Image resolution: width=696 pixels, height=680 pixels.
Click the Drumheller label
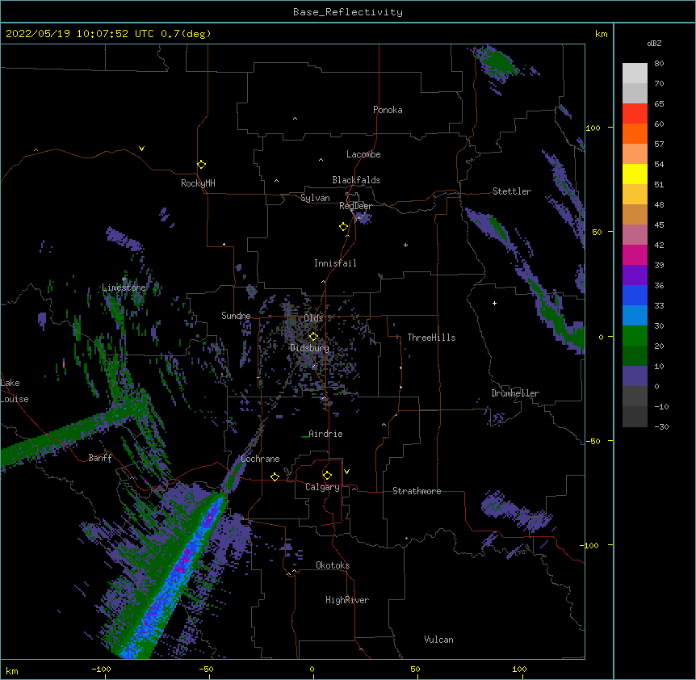coord(515,393)
